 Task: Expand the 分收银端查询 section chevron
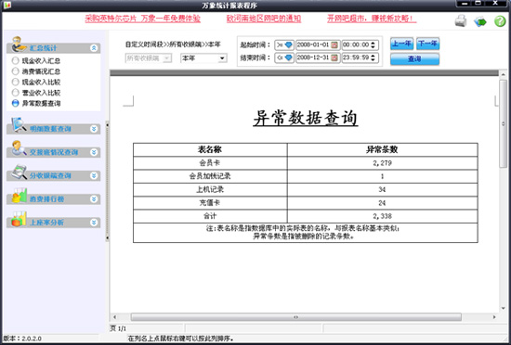[x=94, y=176]
